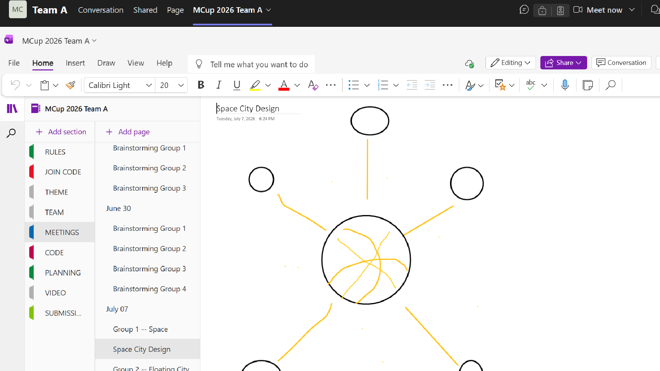Toggle italic formatting

click(x=219, y=85)
